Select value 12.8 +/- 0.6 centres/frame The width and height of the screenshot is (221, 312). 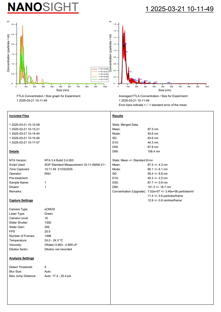tap(165, 200)
